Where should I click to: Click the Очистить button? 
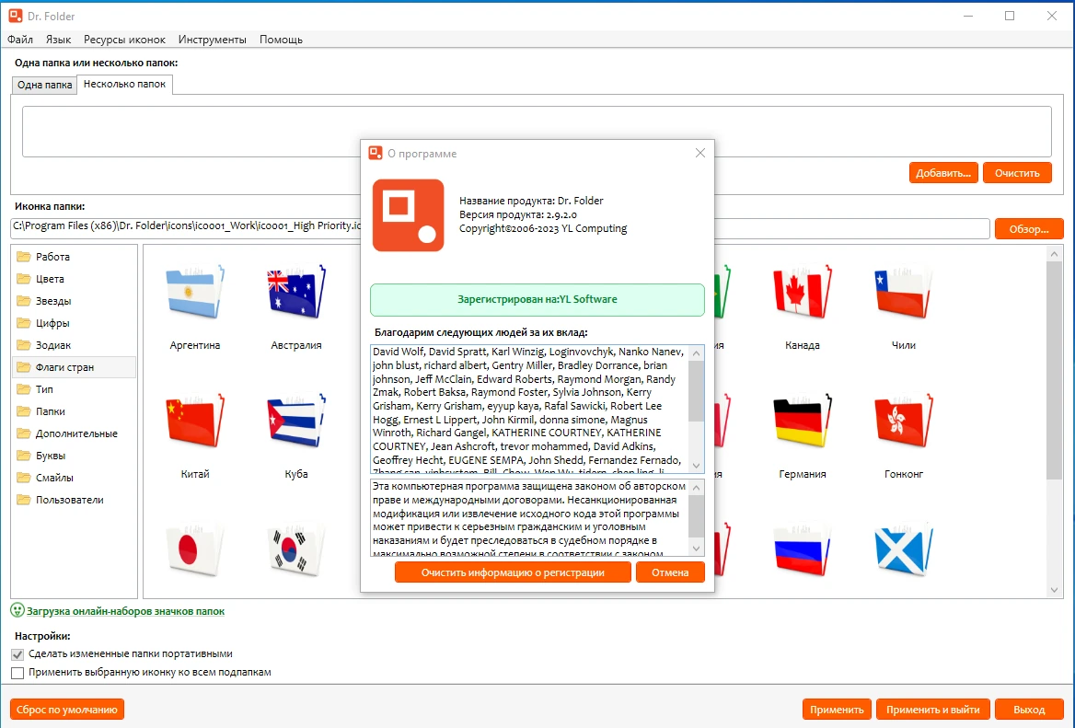[x=1017, y=173]
